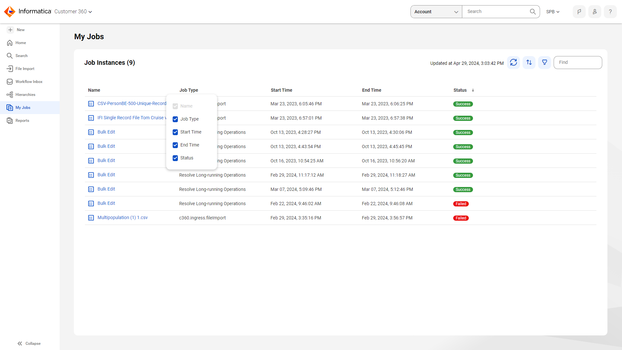The height and width of the screenshot is (350, 622).
Task: Click the Updated at Apr 29, 2024 timestamp
Action: (x=467, y=63)
